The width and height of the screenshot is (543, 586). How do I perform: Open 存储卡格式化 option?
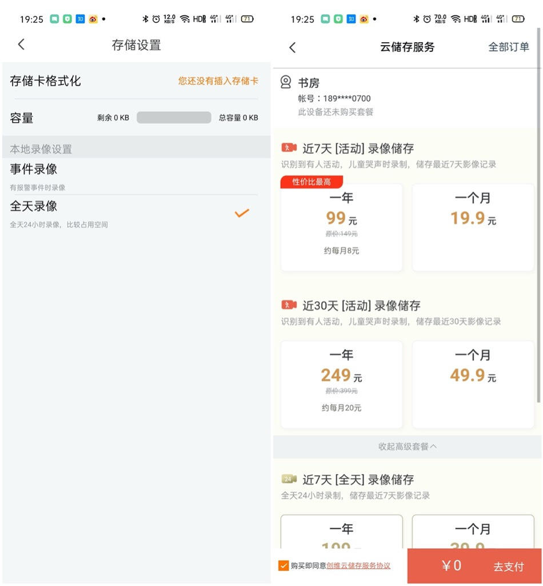(136, 81)
